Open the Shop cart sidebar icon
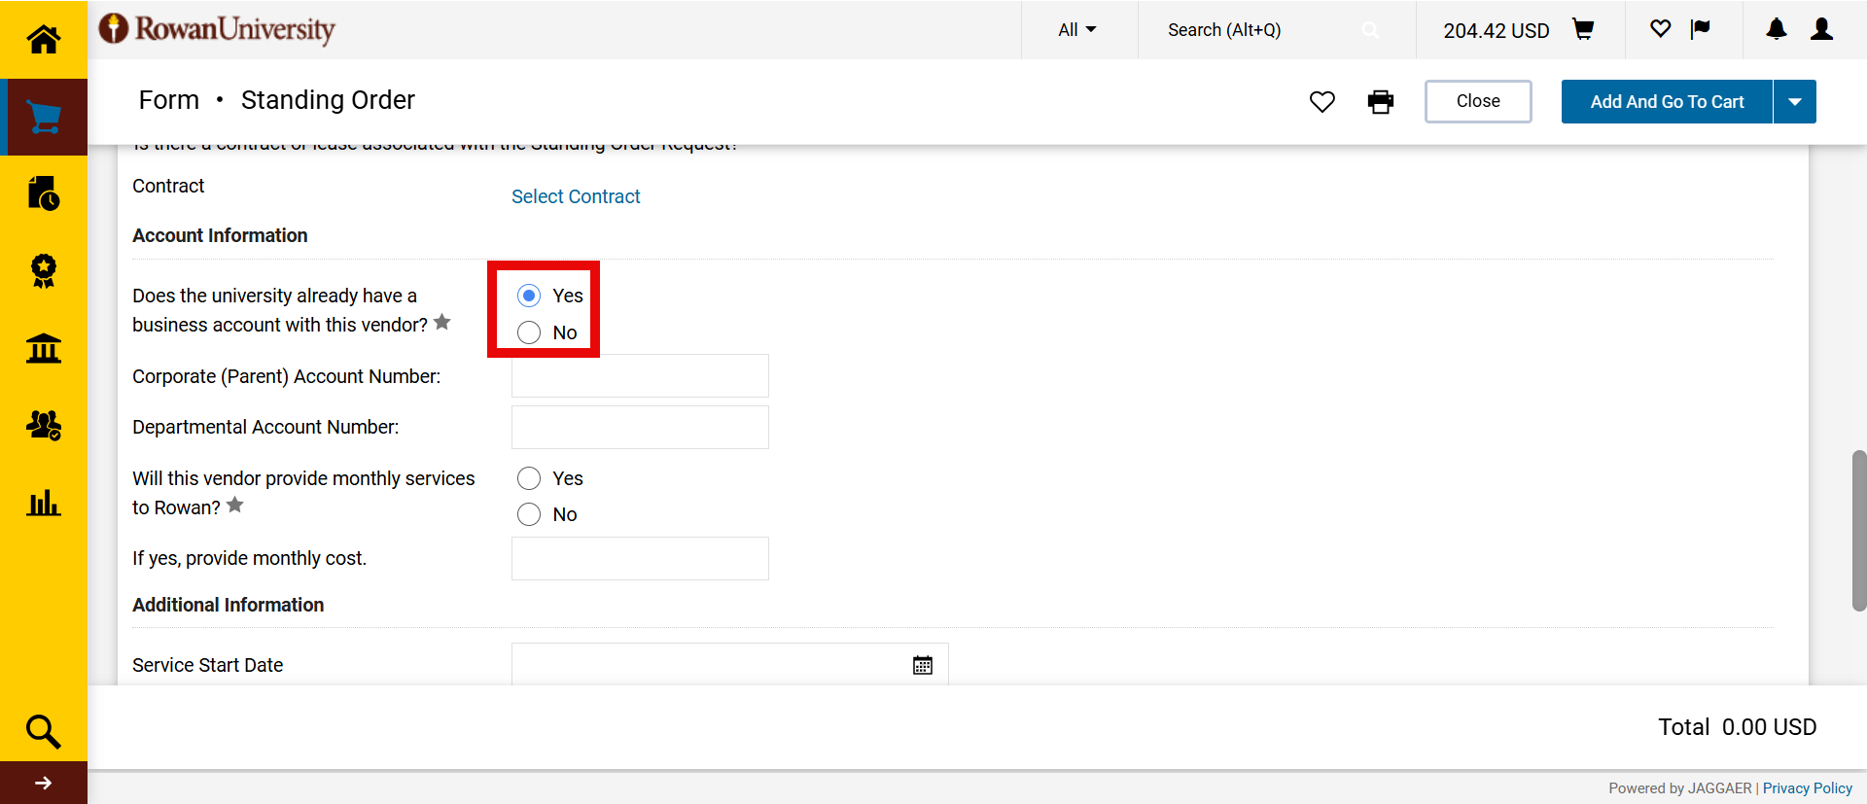1867x804 pixels. (43, 117)
